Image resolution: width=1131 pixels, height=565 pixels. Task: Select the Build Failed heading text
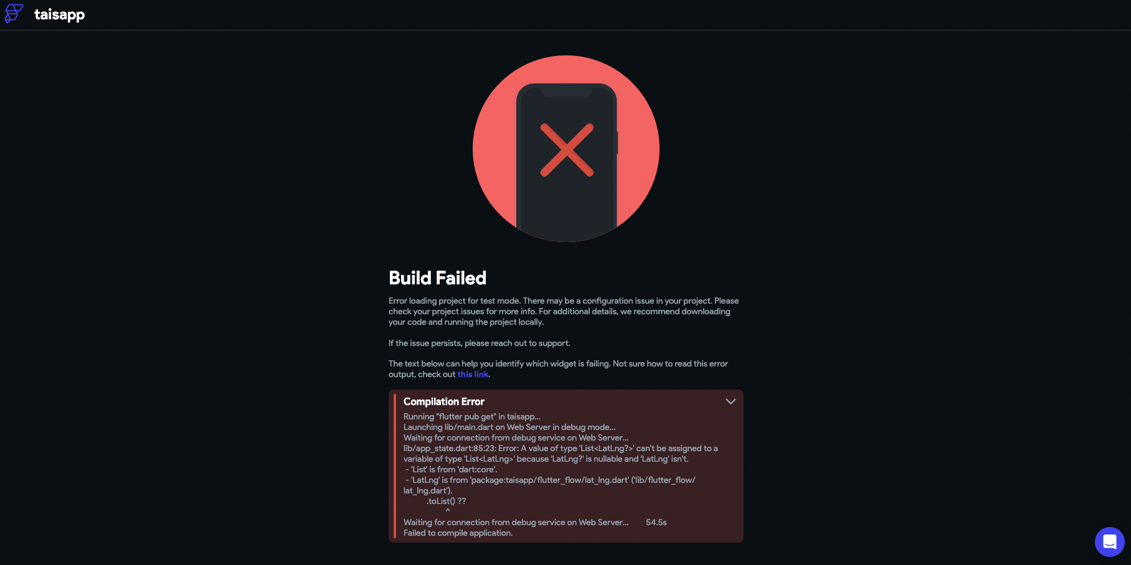(x=437, y=278)
